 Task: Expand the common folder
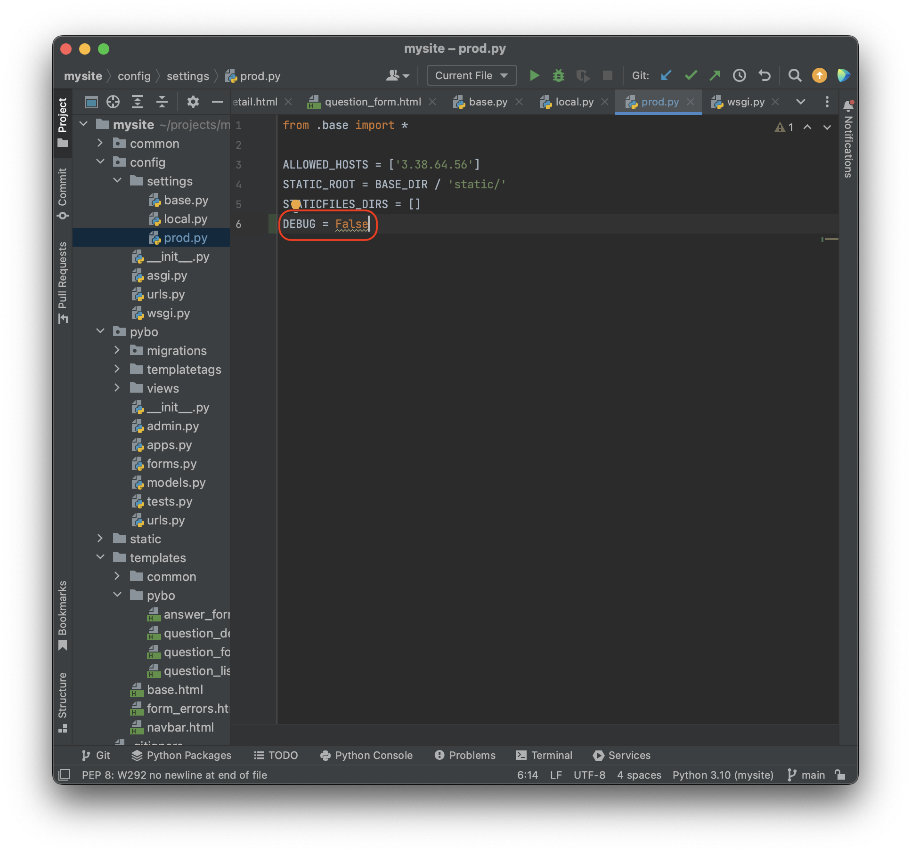point(100,143)
